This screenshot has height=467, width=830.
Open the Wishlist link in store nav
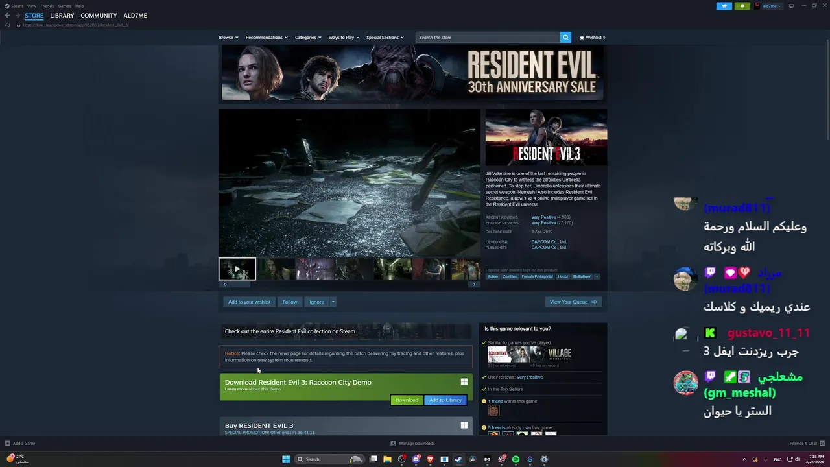click(592, 37)
